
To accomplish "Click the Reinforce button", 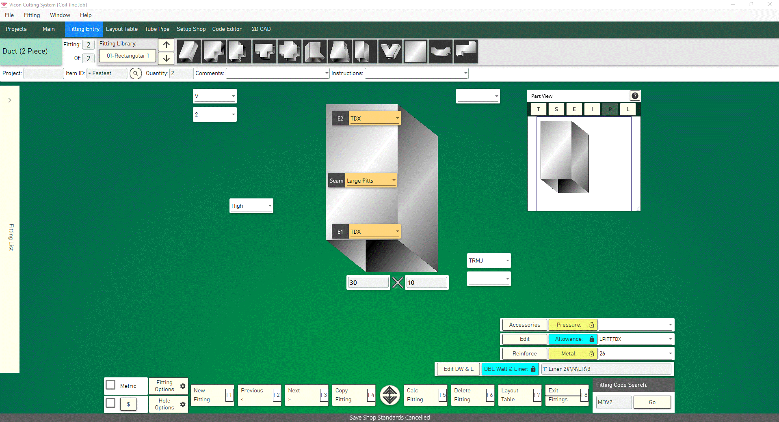I will 524,354.
